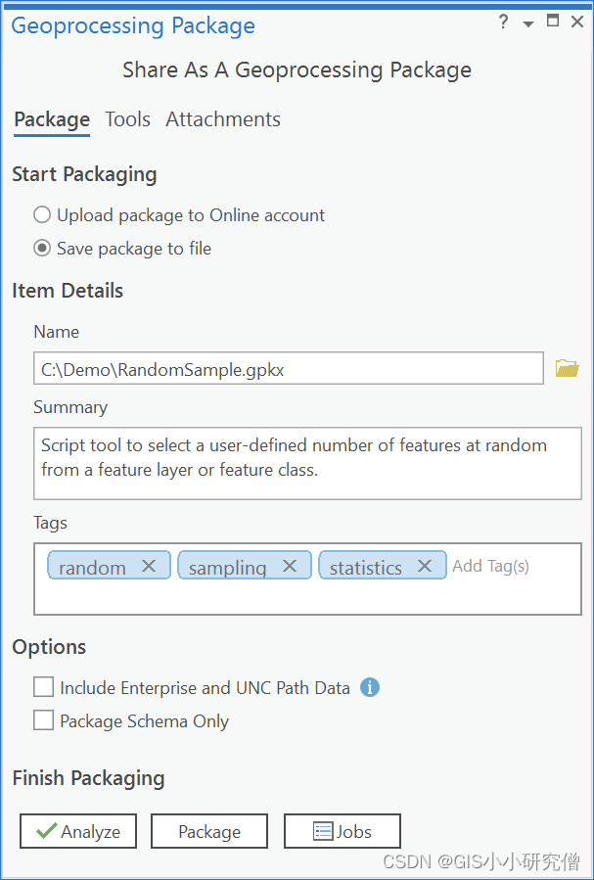Switch to the Tools tab
This screenshot has height=880, width=594.
128,119
